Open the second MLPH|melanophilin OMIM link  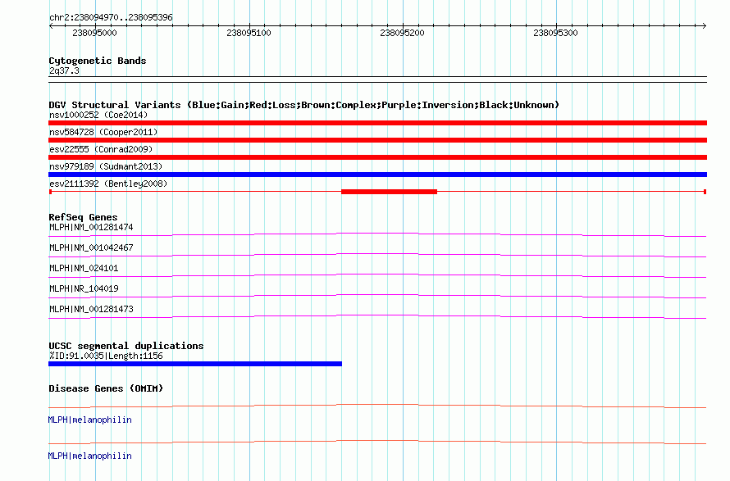click(90, 456)
